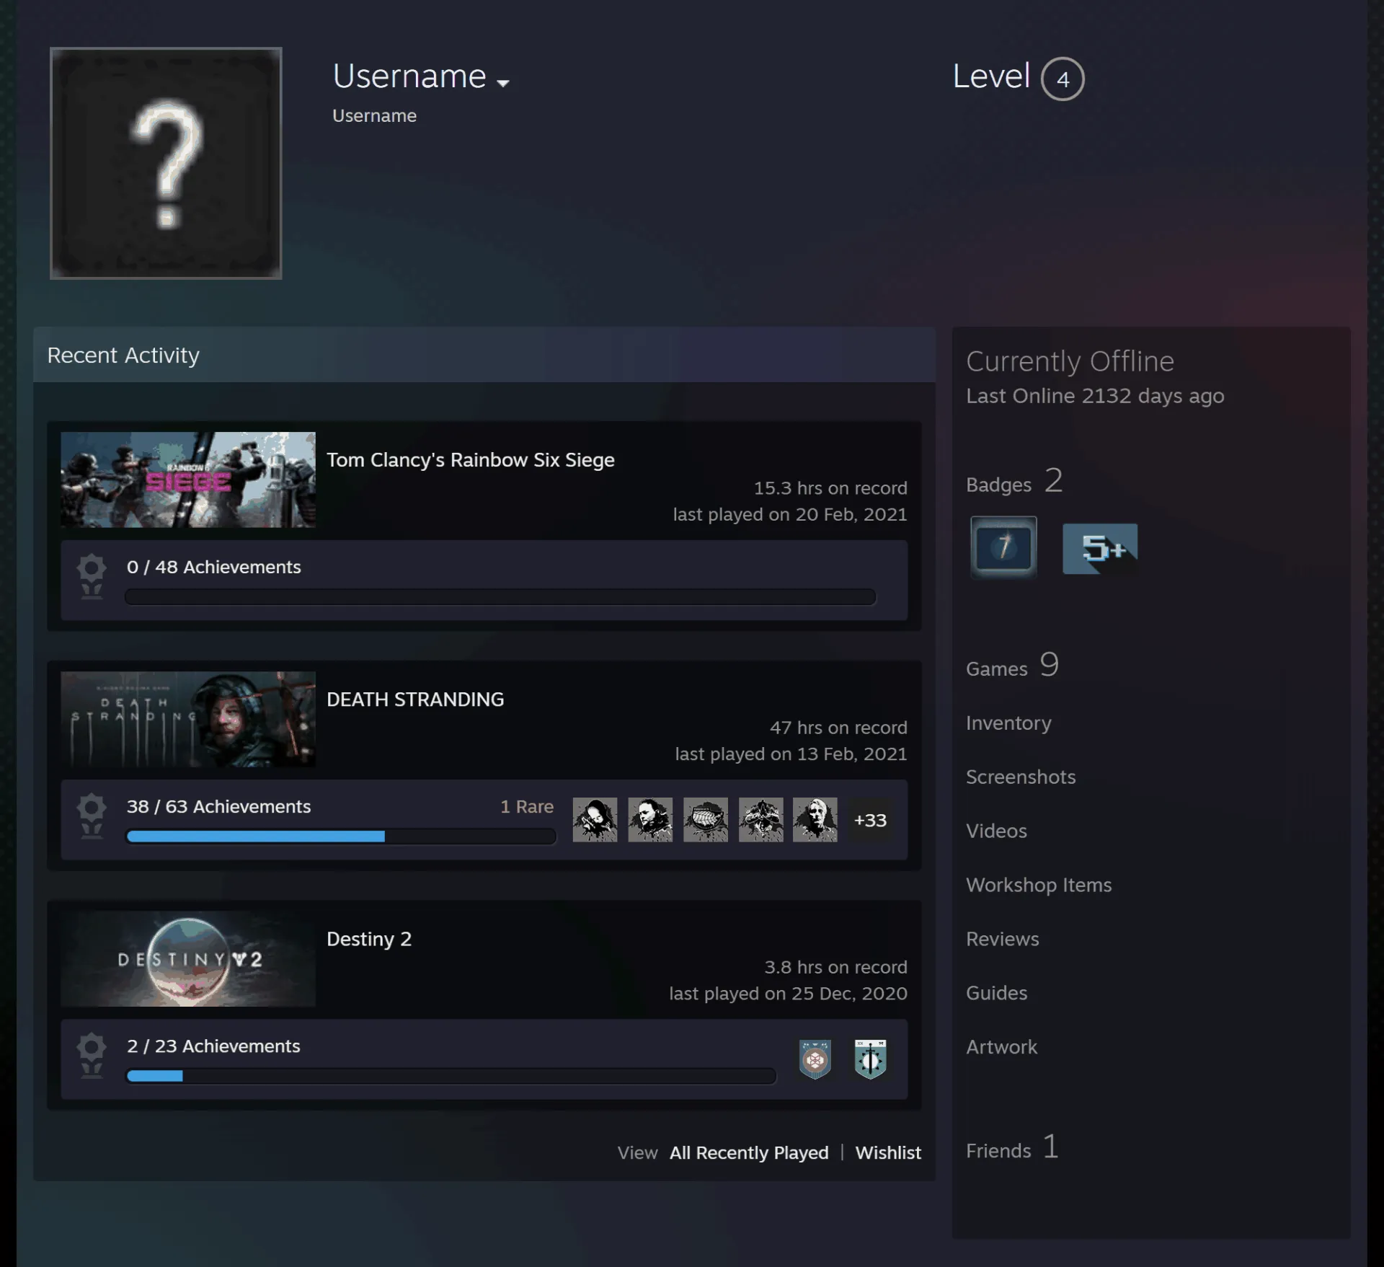Click the profile avatar question mark image
The width and height of the screenshot is (1384, 1267).
(166, 163)
